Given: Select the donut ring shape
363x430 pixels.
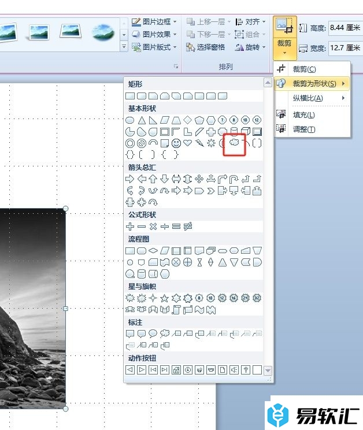Looking at the screenshot, I should pyautogui.click(x=130, y=143).
